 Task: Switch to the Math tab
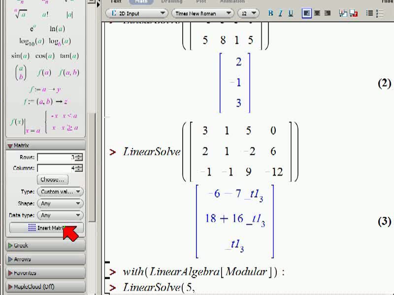(141, 2)
